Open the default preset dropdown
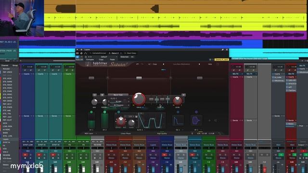Image resolution: width=308 pixels, height=173 pixels. [x=104, y=57]
